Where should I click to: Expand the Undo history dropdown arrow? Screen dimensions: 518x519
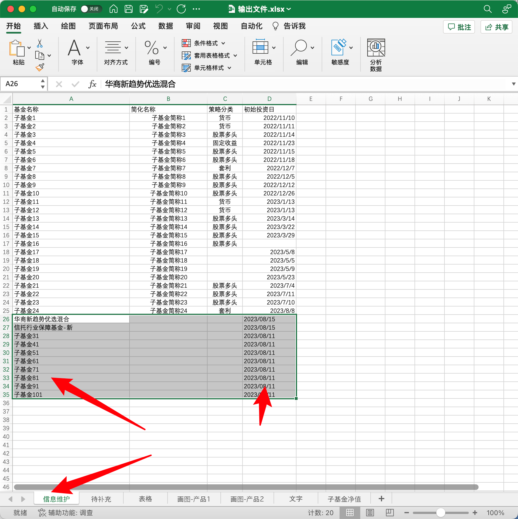click(169, 9)
